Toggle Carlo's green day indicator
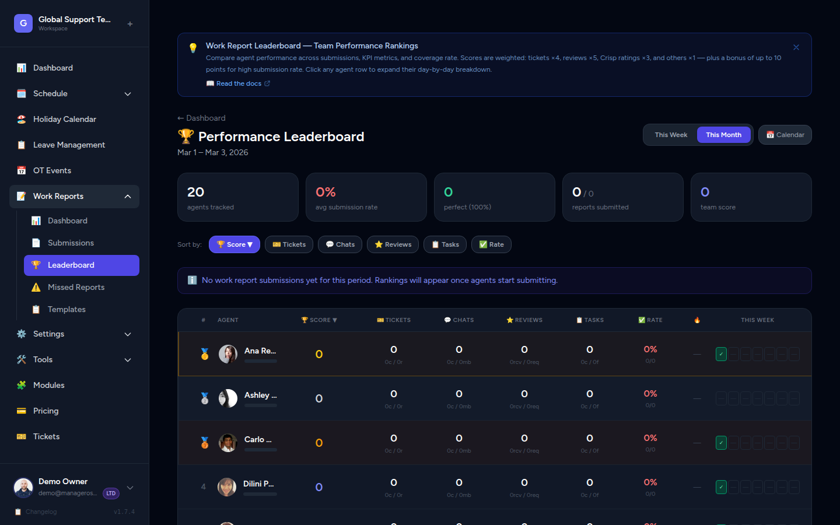The height and width of the screenshot is (525, 840). click(x=721, y=442)
